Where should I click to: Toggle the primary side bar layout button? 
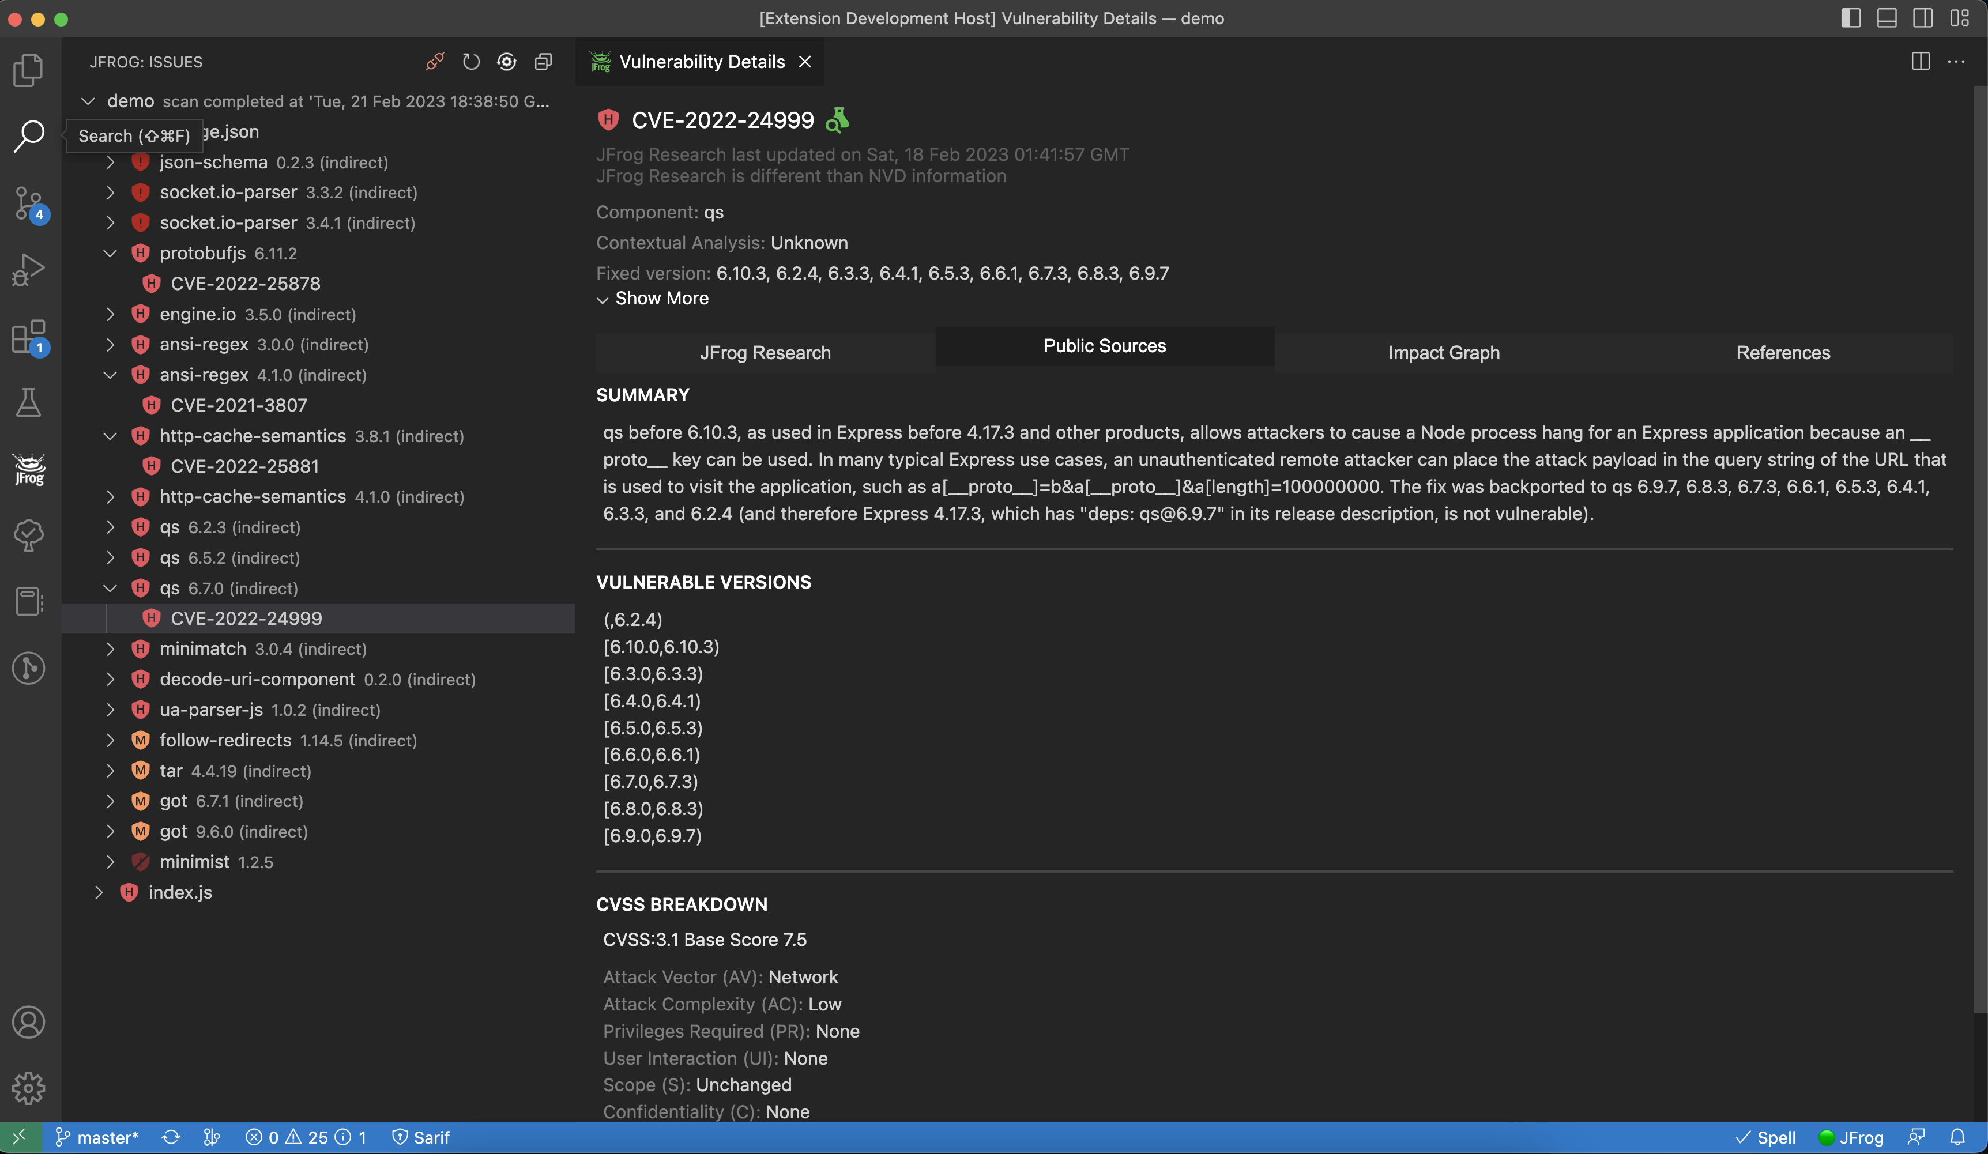pyautogui.click(x=1851, y=18)
